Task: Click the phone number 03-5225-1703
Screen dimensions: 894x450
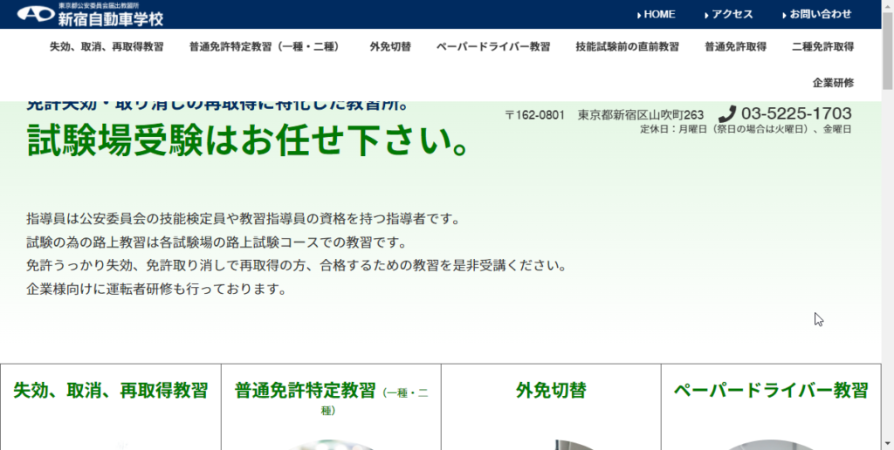Action: click(x=796, y=113)
